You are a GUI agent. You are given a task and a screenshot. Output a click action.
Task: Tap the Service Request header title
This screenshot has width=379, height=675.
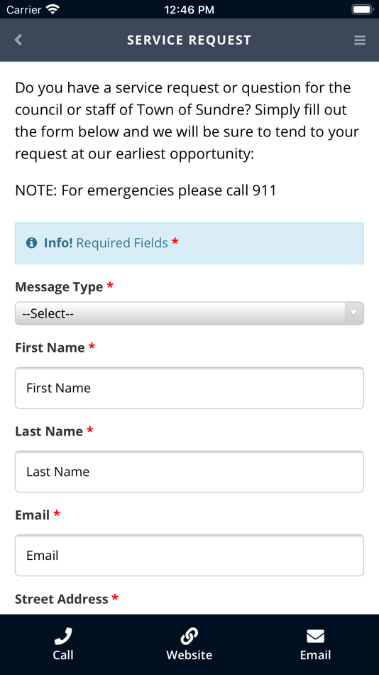tap(189, 40)
